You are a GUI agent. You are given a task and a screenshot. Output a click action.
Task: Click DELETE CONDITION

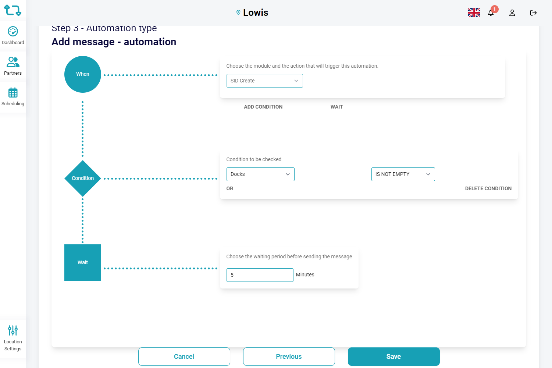pos(488,188)
